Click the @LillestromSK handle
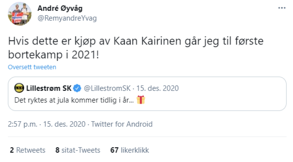293x162 pixels. [x=105, y=89]
